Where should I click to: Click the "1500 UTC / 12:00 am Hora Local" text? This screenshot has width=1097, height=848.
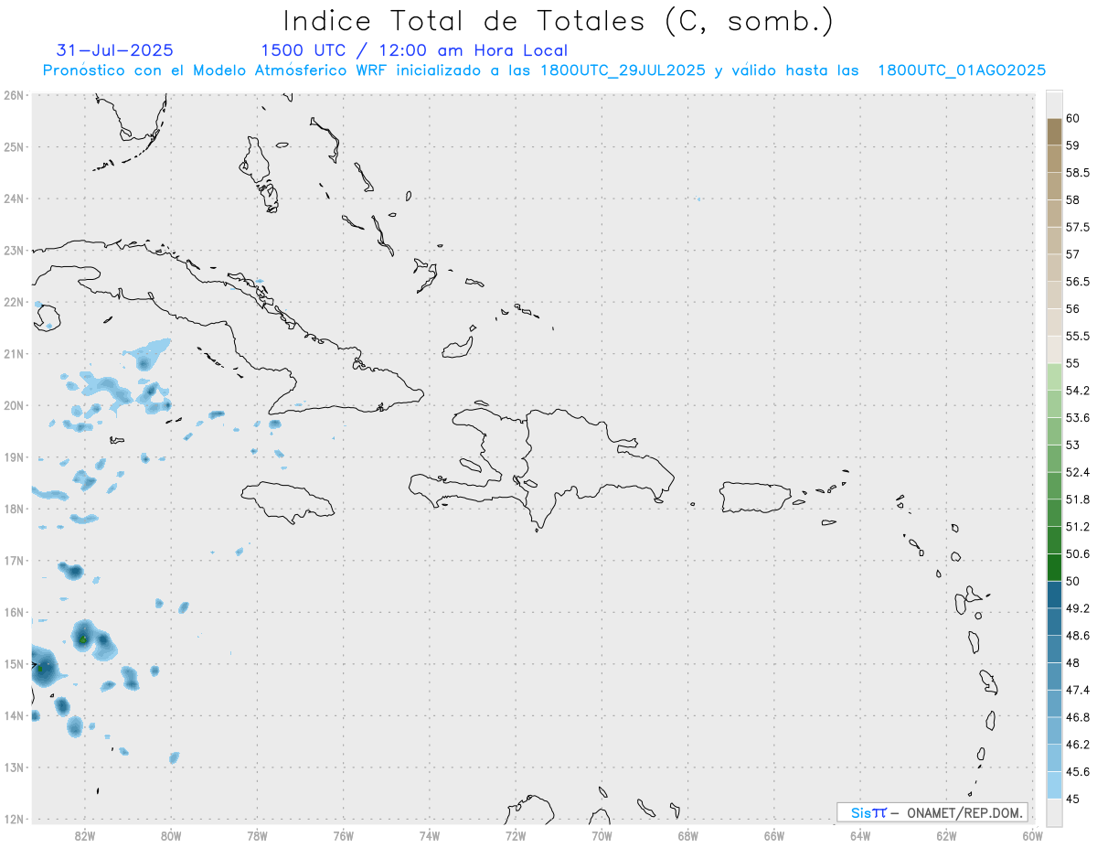(414, 50)
